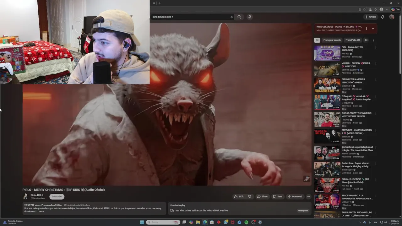402x226 pixels.
Task: Add page to browser favorites star
Action: click(365, 9)
